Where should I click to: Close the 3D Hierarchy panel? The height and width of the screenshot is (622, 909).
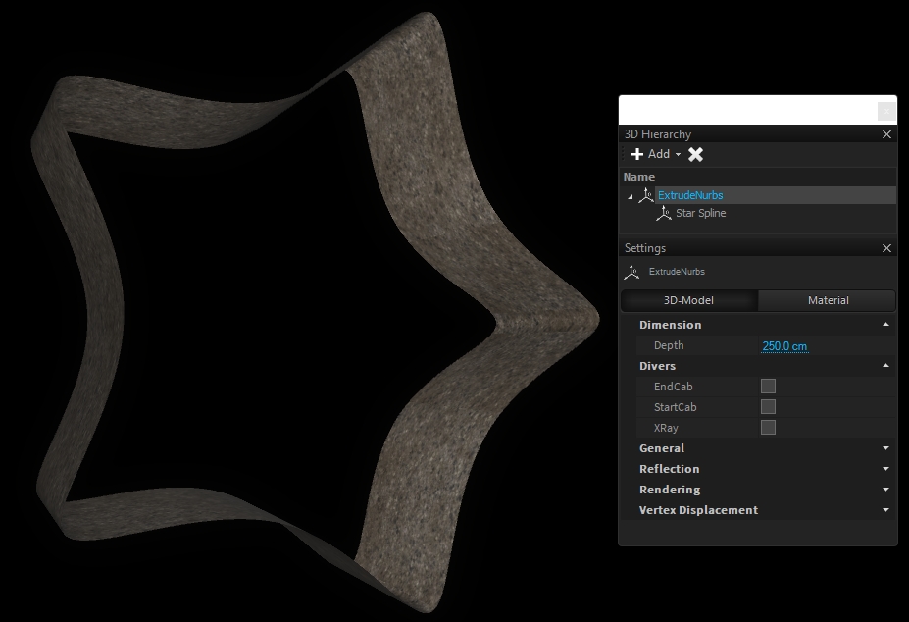click(x=886, y=134)
